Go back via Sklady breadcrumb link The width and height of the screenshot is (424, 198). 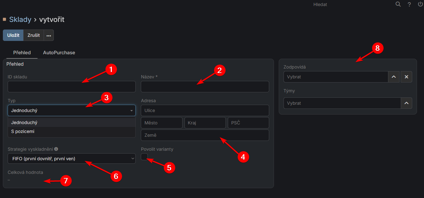20,19
